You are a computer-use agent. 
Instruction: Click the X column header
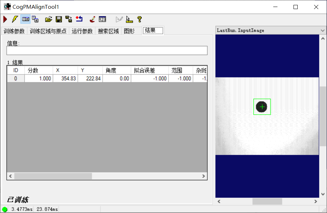[65, 70]
